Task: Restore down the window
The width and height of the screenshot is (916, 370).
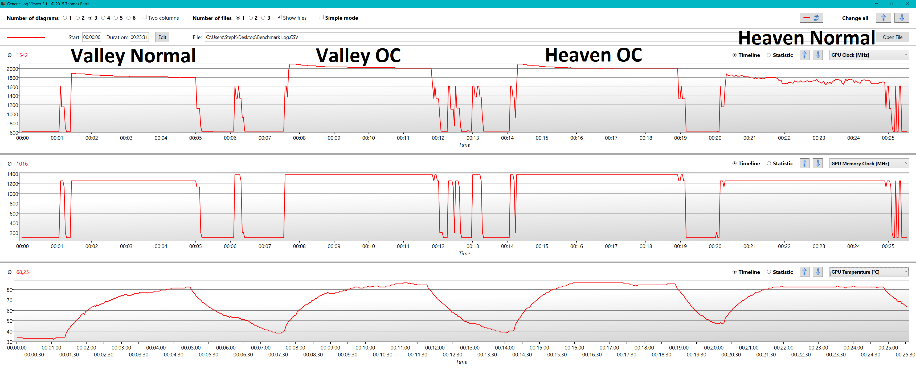Action: pyautogui.click(x=892, y=3)
